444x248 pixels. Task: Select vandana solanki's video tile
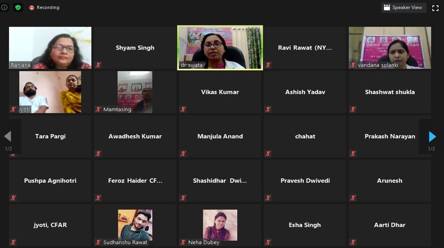(x=390, y=48)
